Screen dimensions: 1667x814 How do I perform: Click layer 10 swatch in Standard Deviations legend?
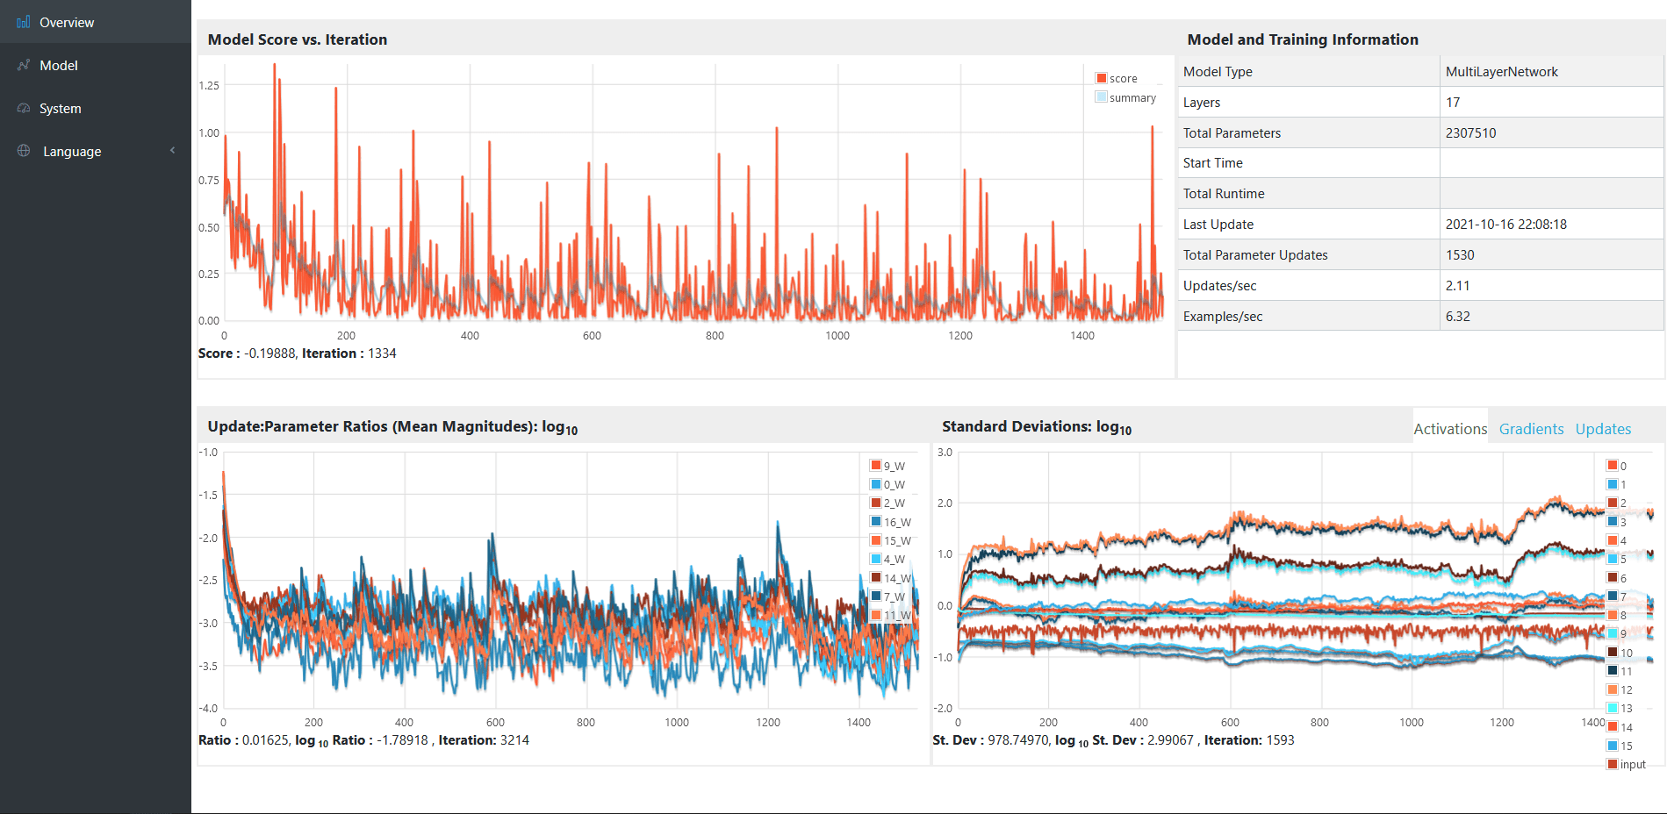pos(1612,653)
